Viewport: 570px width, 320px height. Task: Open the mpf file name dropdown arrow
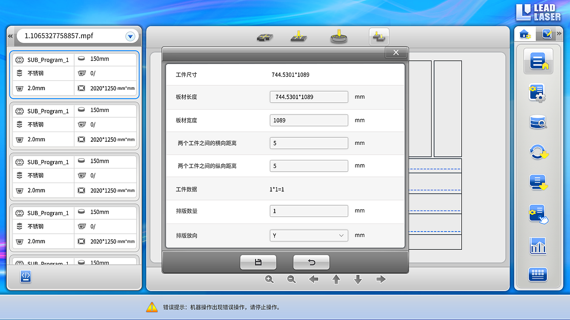click(130, 36)
